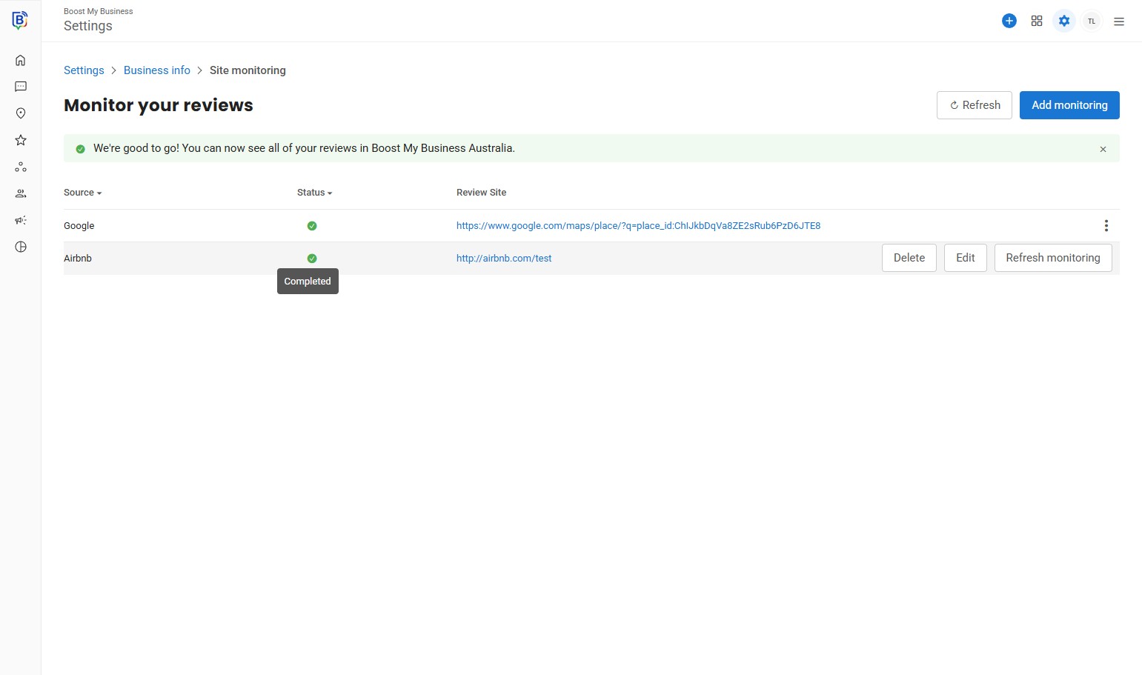Open the reports chart icon in sidebar
The height and width of the screenshot is (675, 1142).
coord(21,247)
